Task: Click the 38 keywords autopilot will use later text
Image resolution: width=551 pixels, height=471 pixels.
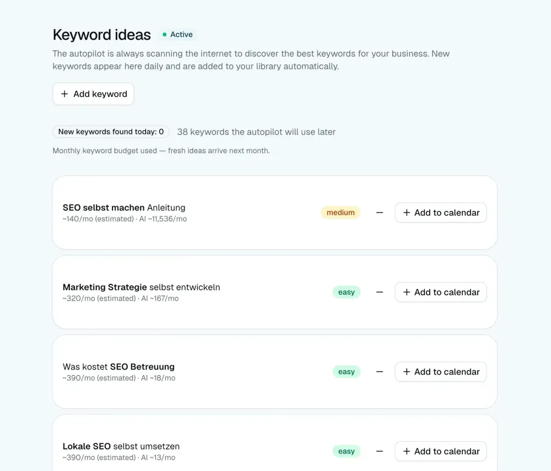Action: pyautogui.click(x=256, y=132)
